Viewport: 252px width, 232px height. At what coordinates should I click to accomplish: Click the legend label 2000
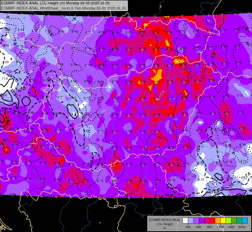[x=242, y=227]
